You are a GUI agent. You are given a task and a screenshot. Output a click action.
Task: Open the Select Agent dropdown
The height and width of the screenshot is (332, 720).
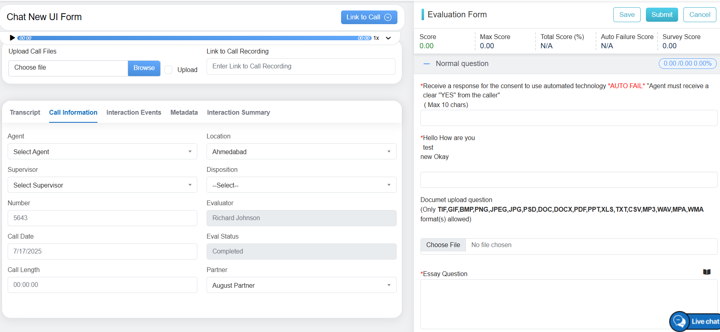coord(102,152)
